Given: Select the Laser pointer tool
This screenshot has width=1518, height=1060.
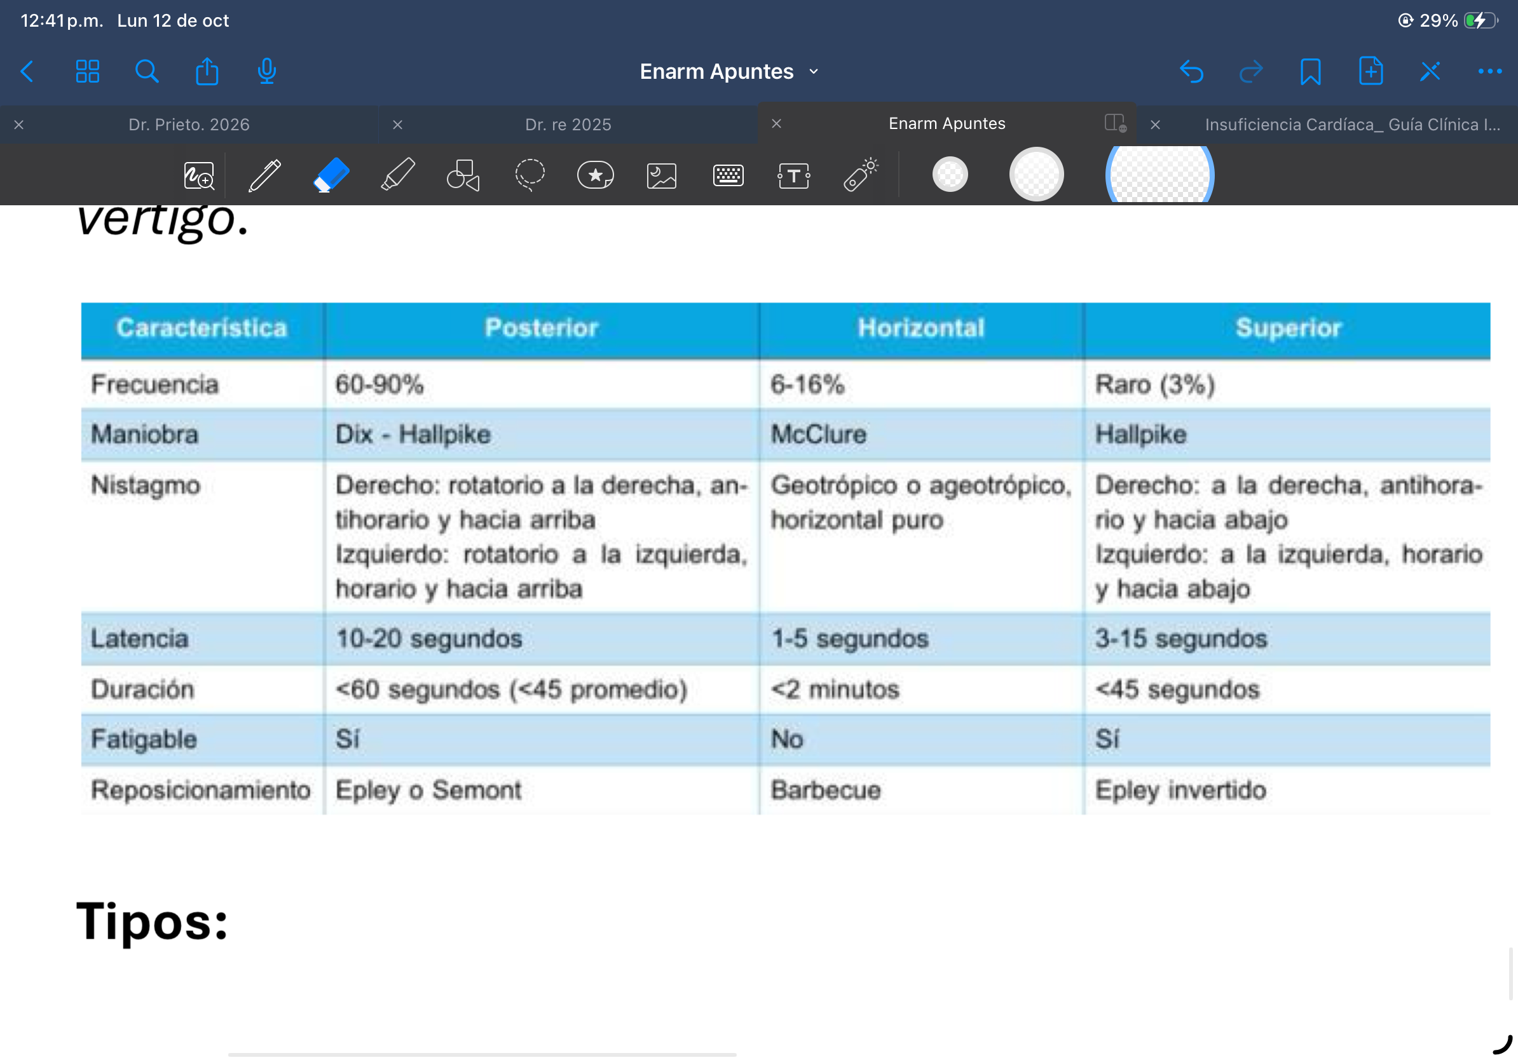Looking at the screenshot, I should tap(860, 175).
